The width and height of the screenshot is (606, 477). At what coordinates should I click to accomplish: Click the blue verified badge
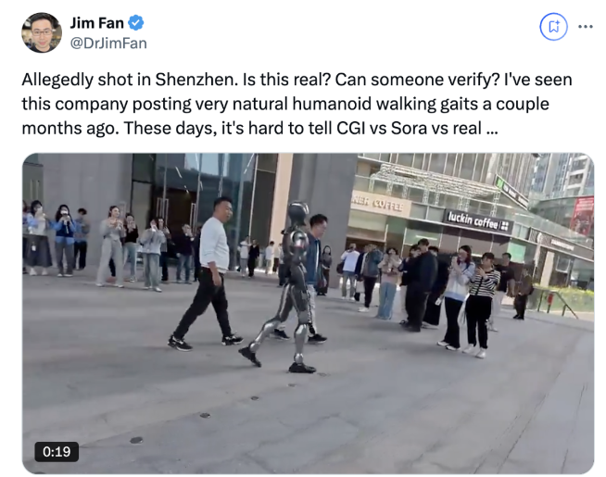pyautogui.click(x=135, y=23)
